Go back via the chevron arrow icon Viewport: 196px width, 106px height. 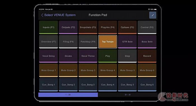[x=42, y=15]
